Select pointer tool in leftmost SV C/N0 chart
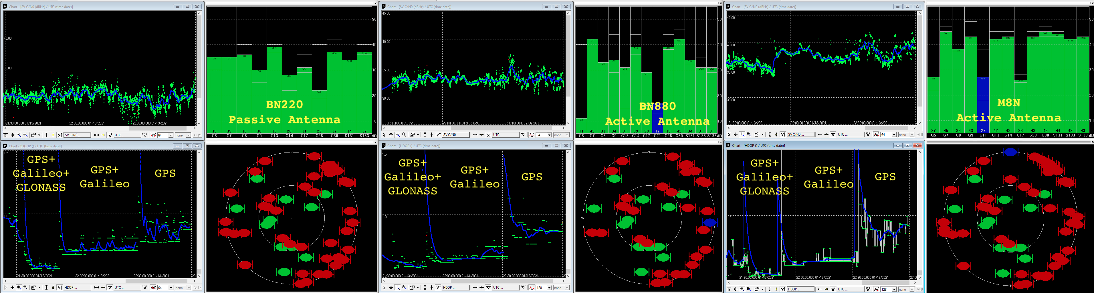Screen dimensions: 1094x293 5,135
